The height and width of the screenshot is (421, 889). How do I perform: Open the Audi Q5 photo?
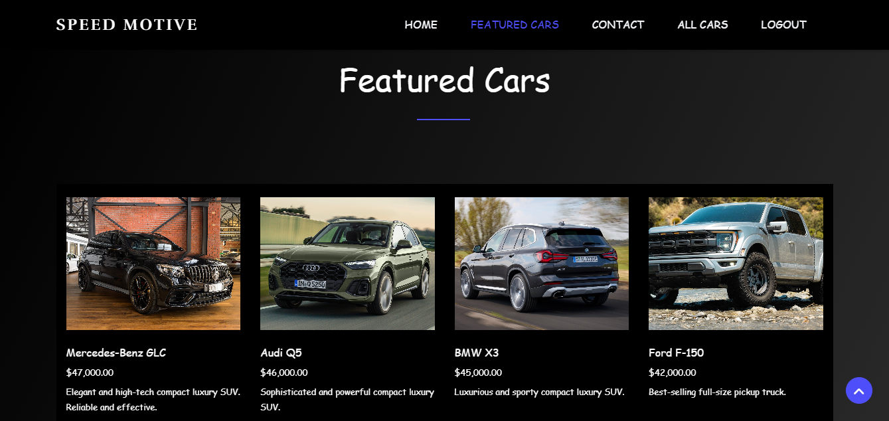click(x=347, y=264)
